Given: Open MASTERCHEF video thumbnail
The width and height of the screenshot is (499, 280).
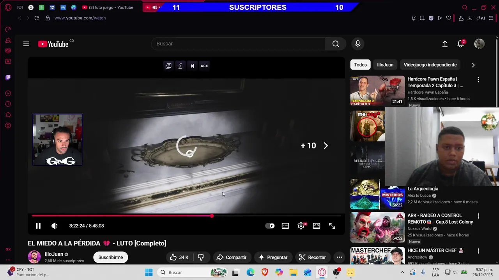Looking at the screenshot, I should pyautogui.click(x=377, y=256).
